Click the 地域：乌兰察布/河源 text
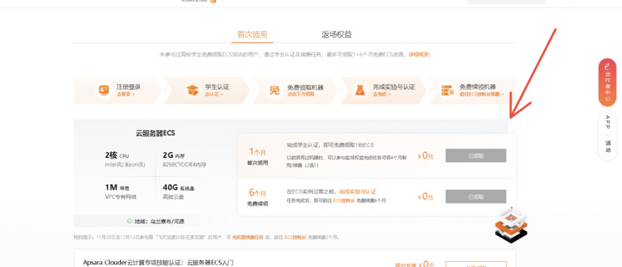This screenshot has width=622, height=267. coord(159,221)
